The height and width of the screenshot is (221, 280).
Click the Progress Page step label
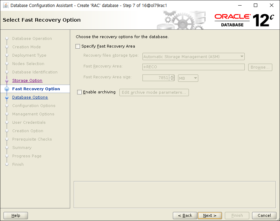tap(27, 156)
